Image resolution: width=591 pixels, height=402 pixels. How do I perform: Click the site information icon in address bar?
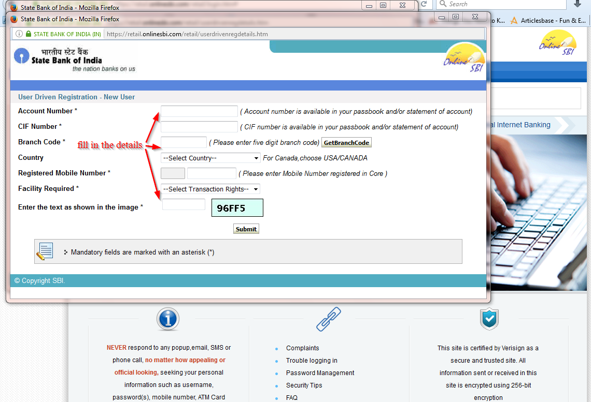19,34
